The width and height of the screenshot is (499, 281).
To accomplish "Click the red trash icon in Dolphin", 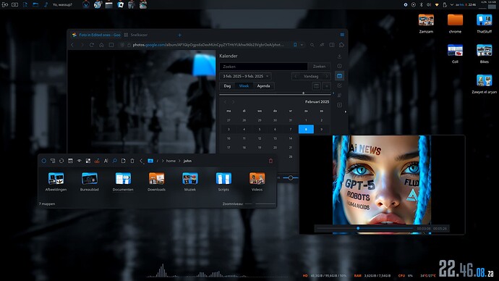I will click(270, 161).
